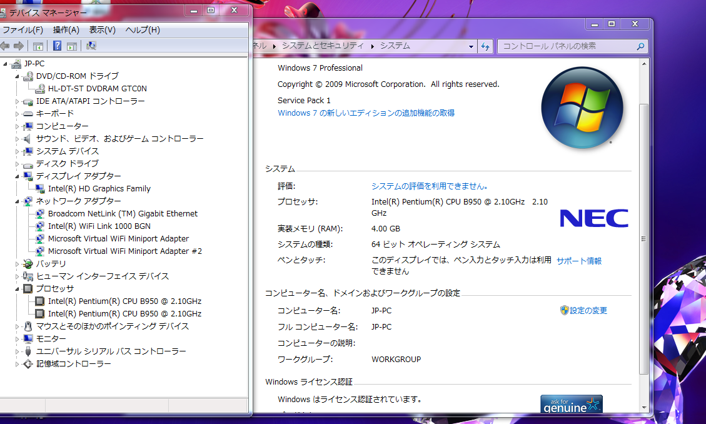Select Intel(R) HD Graphics Family device
Image resolution: width=706 pixels, height=424 pixels.
coord(99,189)
